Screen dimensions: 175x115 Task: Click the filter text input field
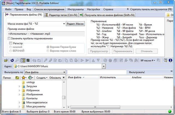pos(97,72)
